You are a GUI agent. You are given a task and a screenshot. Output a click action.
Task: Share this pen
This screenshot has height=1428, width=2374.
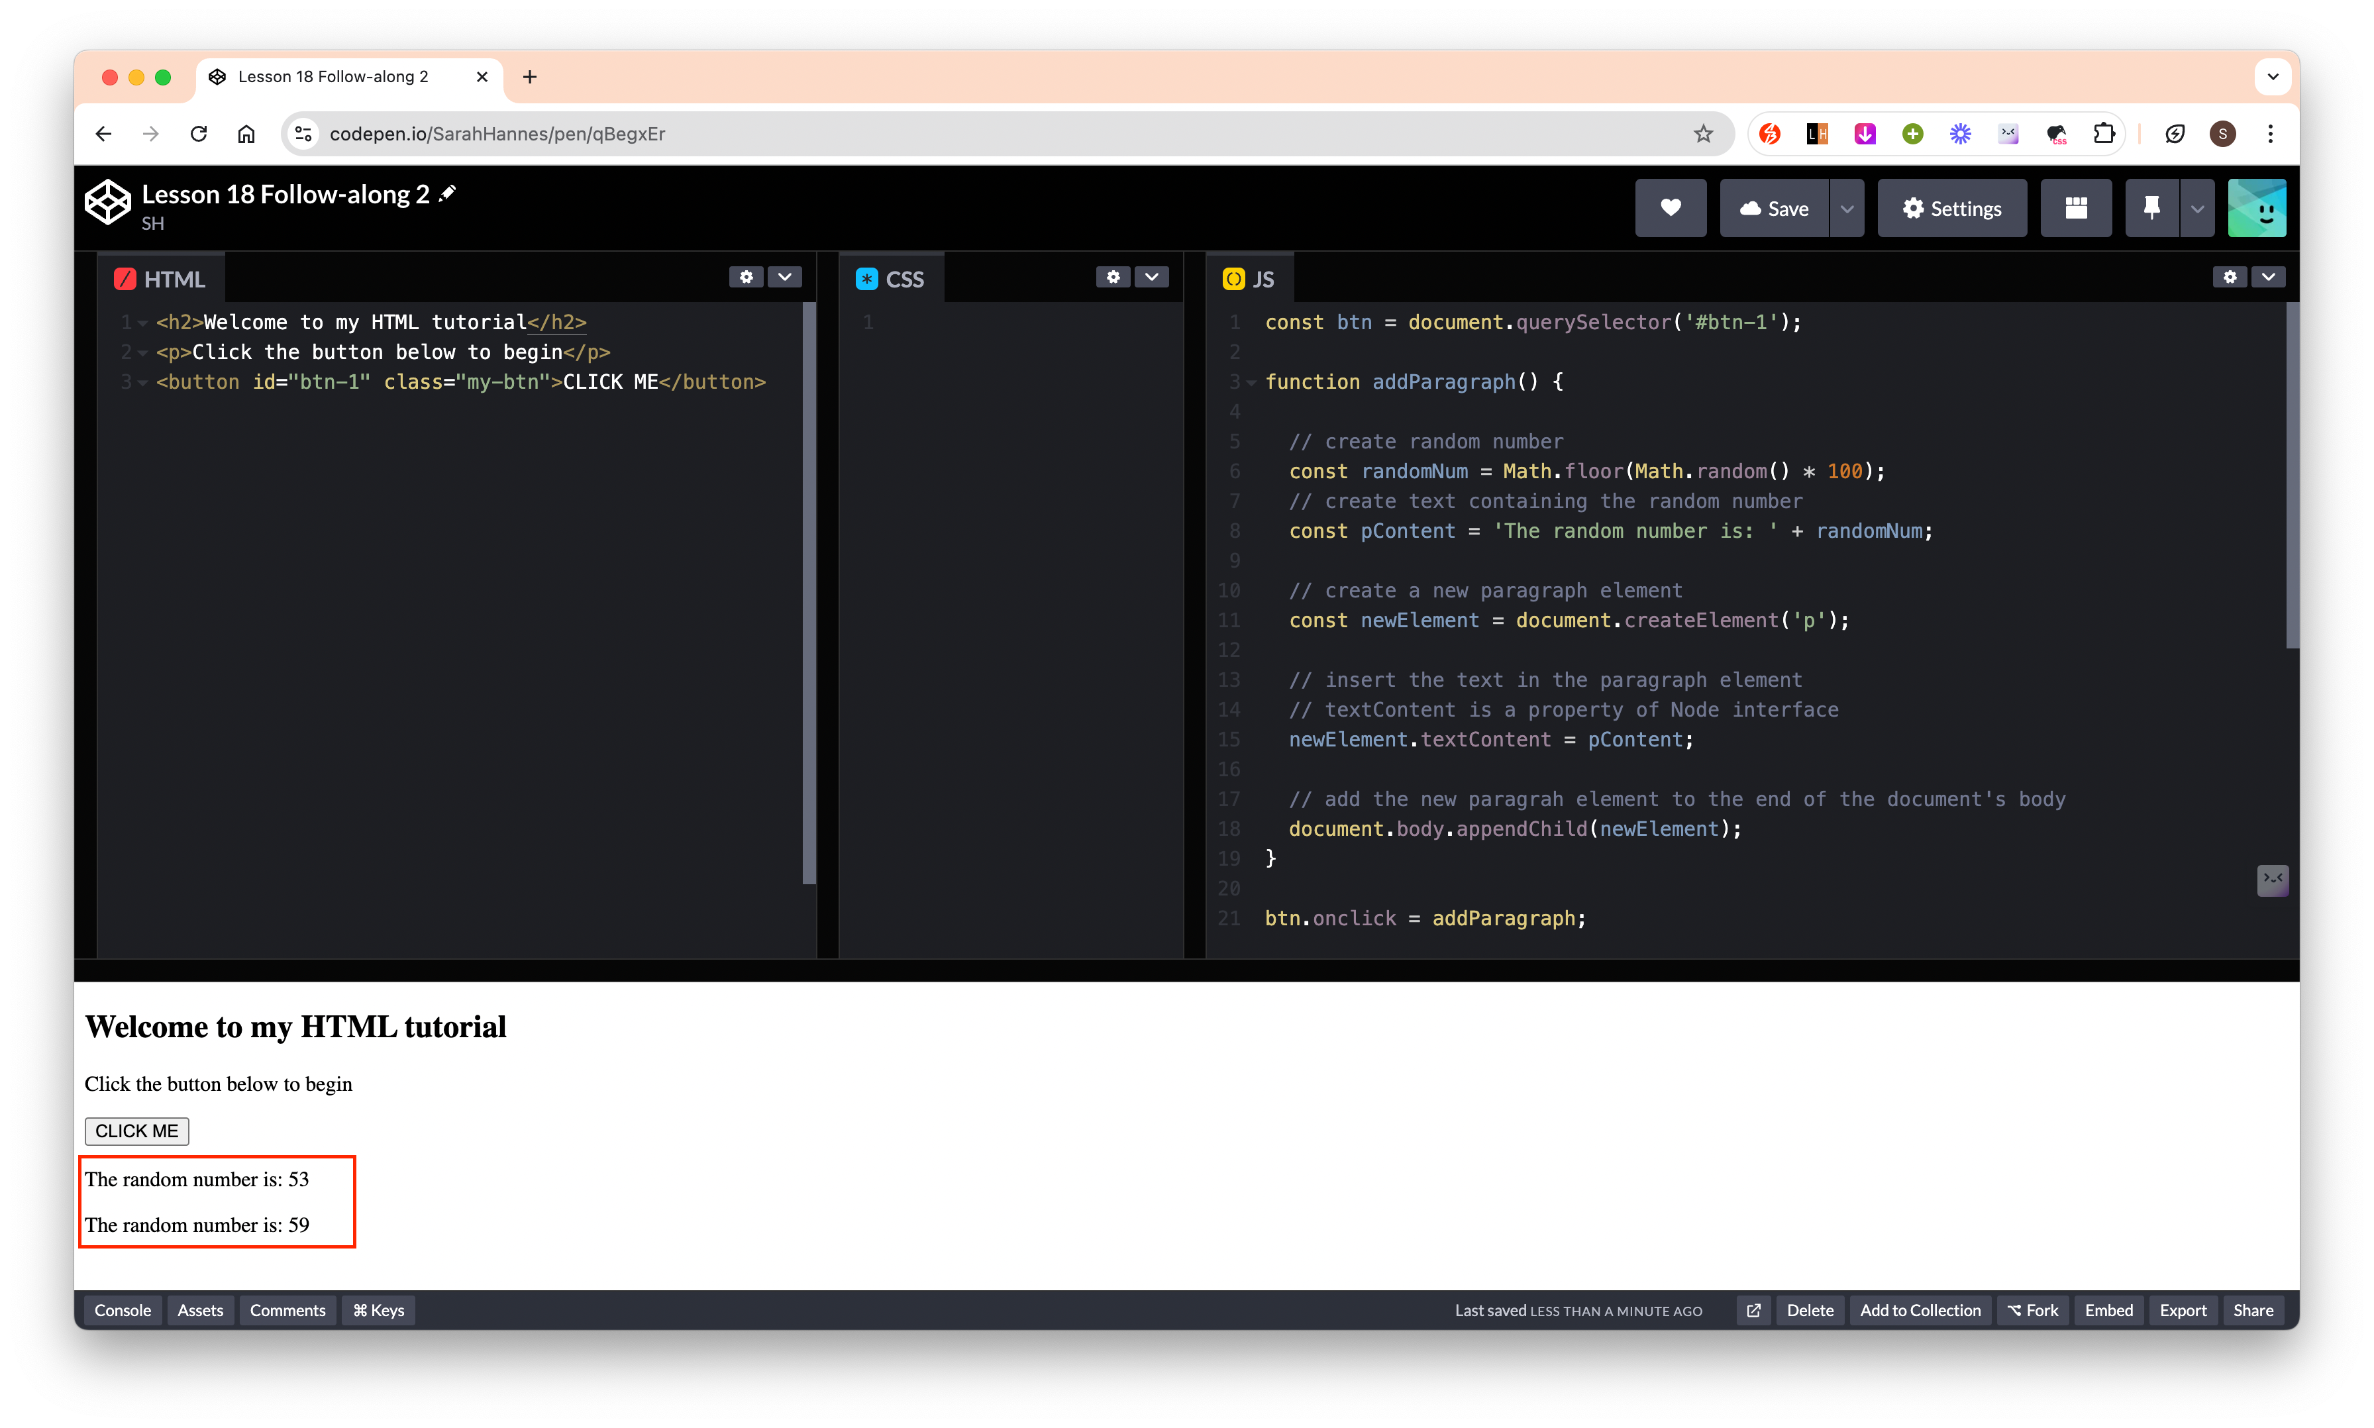tap(2253, 1309)
